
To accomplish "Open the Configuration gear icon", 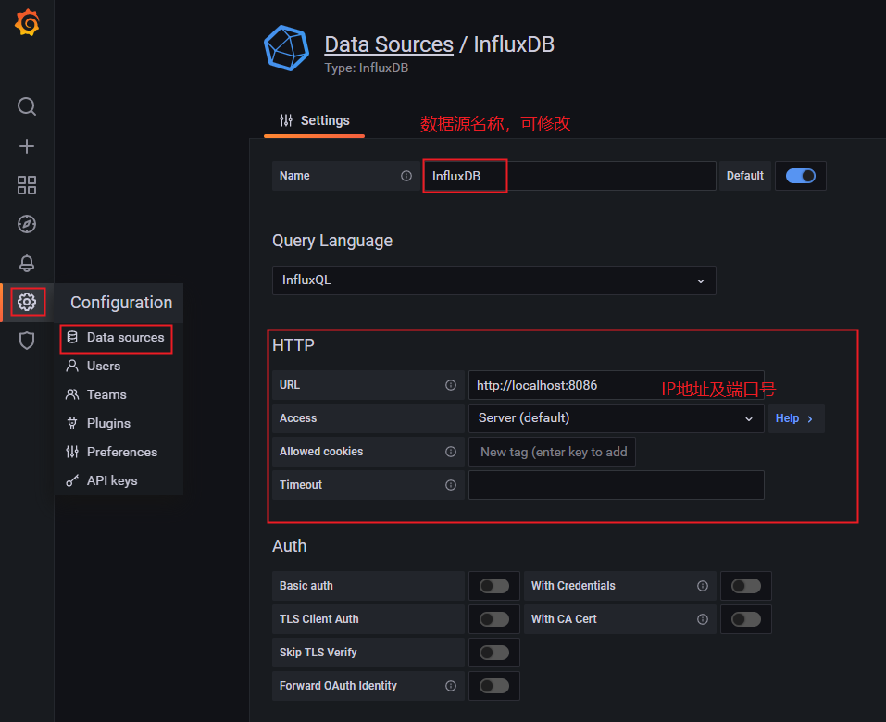I will [27, 302].
